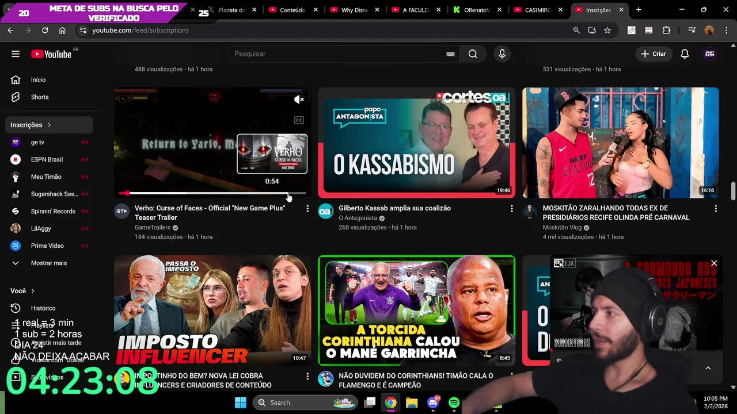Collapse the overlay panel with the up chevron
Viewport: 737px width, 414px height.
(708, 368)
